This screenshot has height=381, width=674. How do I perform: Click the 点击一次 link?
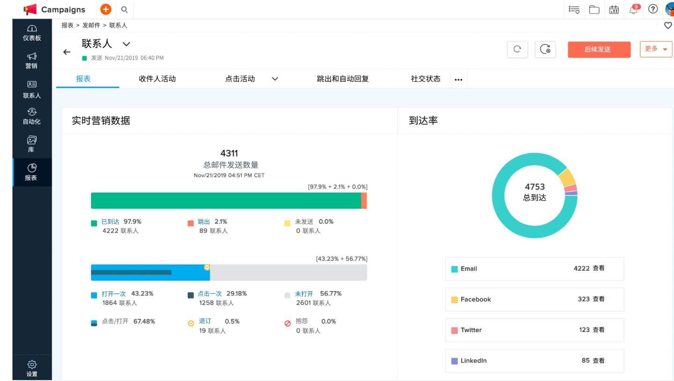click(x=210, y=294)
